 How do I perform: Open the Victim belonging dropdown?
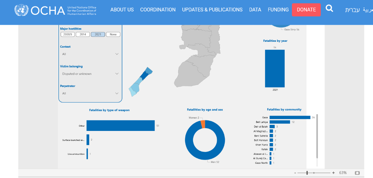click(90, 74)
